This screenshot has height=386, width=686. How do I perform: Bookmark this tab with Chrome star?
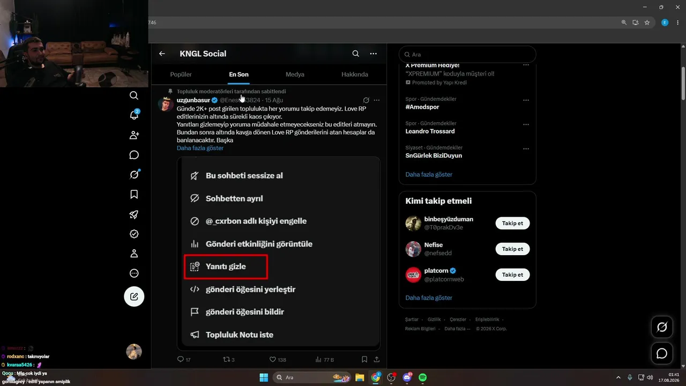tap(647, 23)
